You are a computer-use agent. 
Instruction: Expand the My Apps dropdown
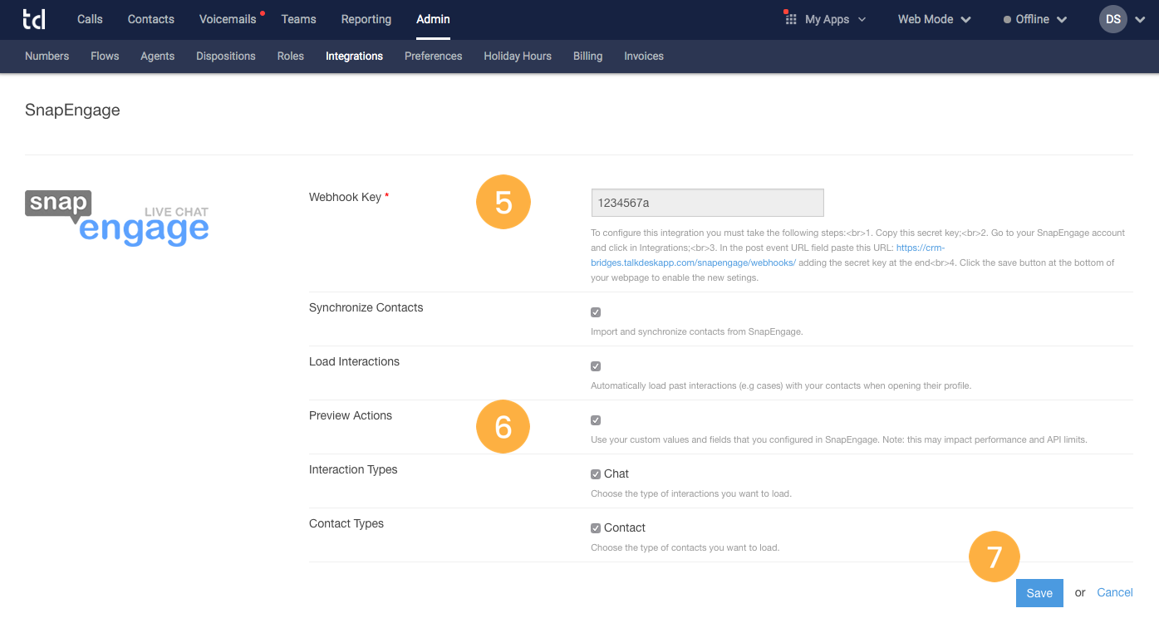point(835,19)
